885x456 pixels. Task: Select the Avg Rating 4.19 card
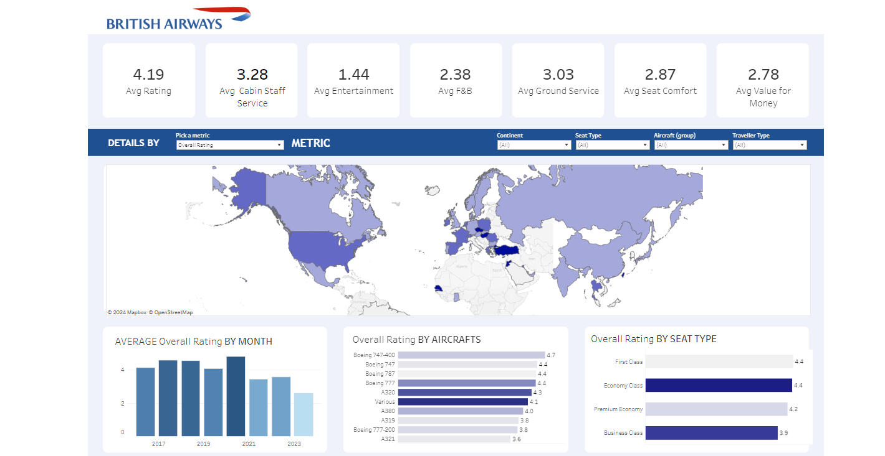pos(148,81)
